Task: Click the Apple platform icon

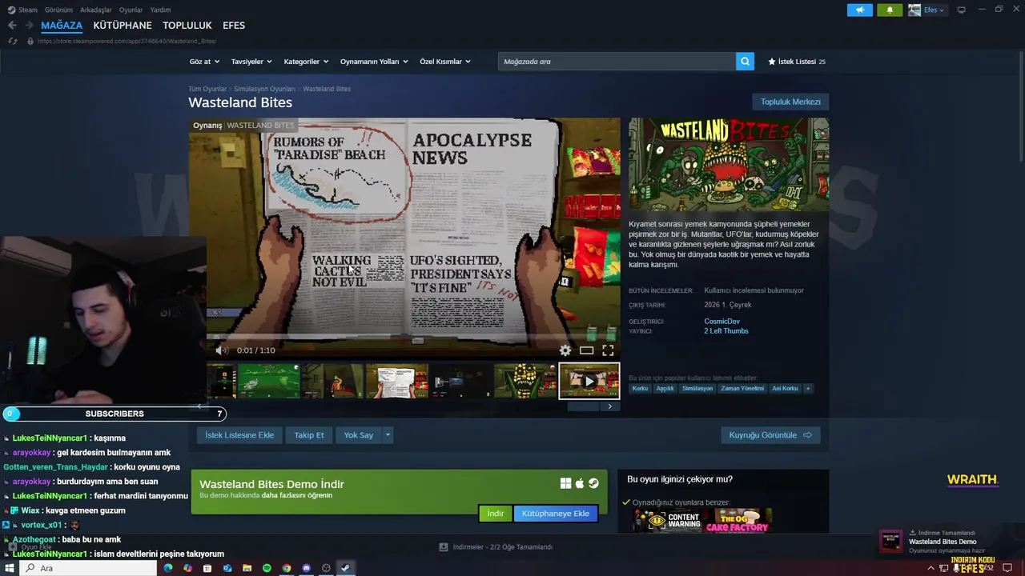Action: (580, 483)
